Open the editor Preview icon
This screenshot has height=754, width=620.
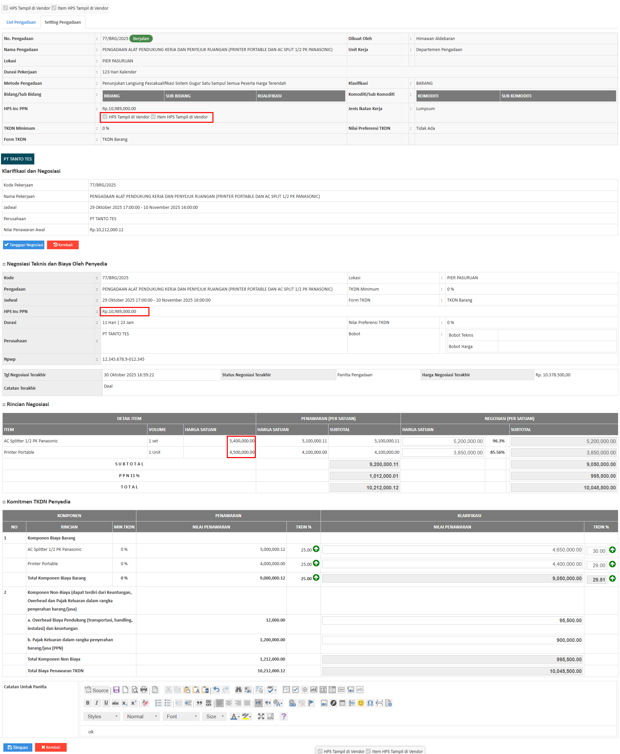(x=135, y=690)
